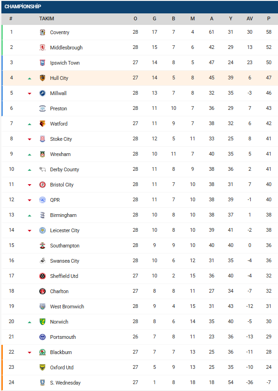
Task: Click the Norwich canary badge
Action: click(x=42, y=322)
